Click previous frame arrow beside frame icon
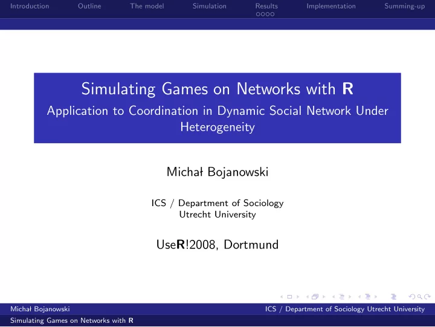The width and height of the screenshot is (435, 327). [308, 297]
